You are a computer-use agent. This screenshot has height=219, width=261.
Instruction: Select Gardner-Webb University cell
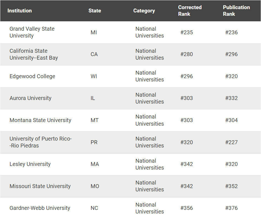tap(40, 208)
